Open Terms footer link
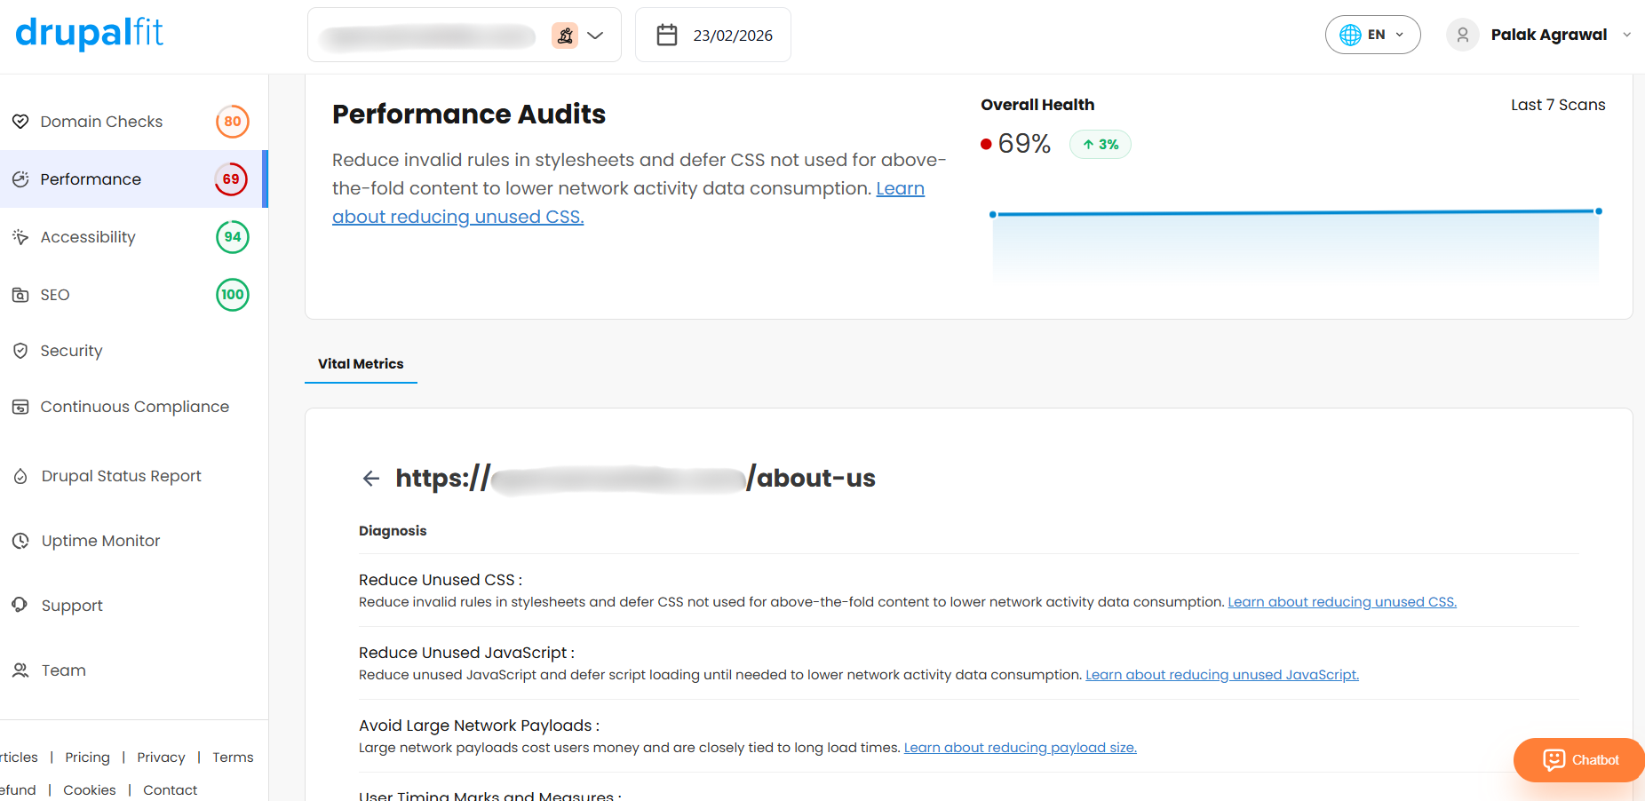The width and height of the screenshot is (1645, 801). click(233, 757)
